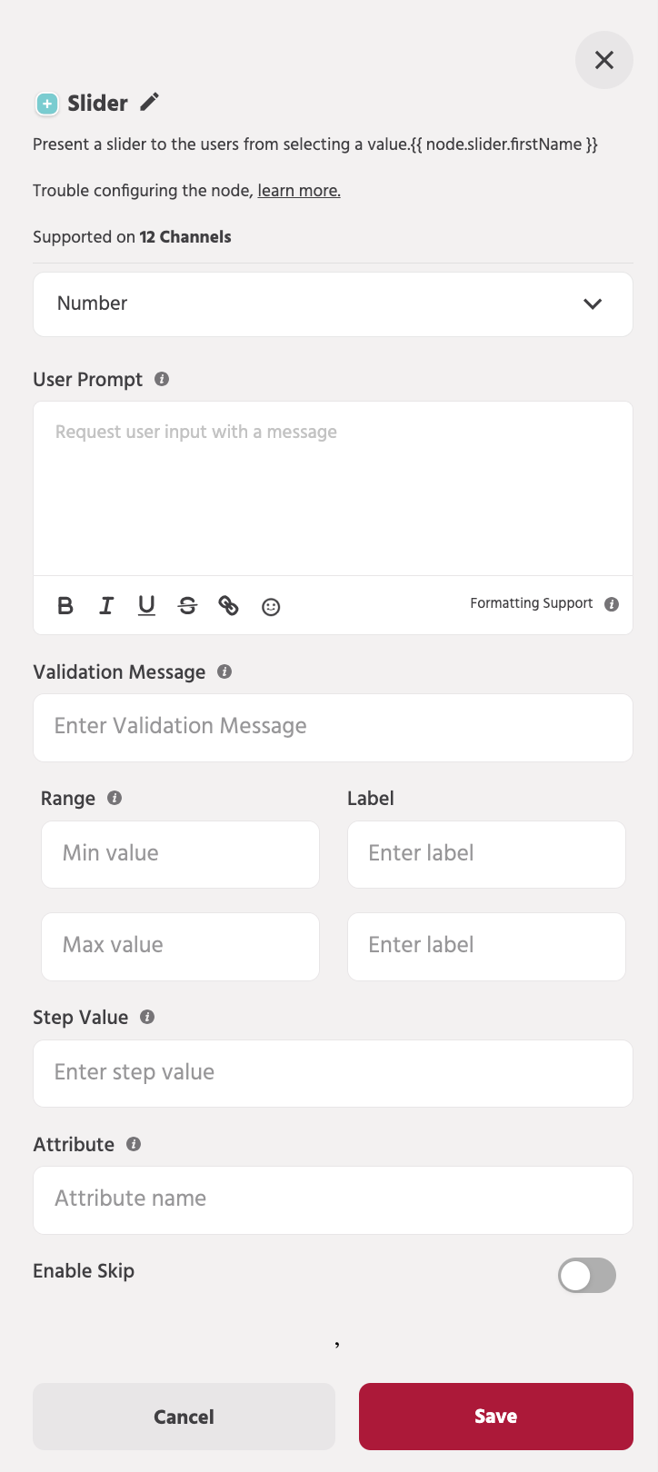The width and height of the screenshot is (658, 1472).
Task: Open the Number type dropdown
Action: [593, 303]
